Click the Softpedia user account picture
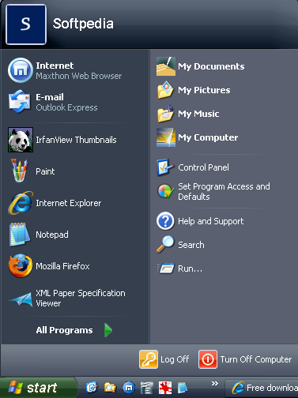Viewport: 298px width, 398px height. coord(26,24)
